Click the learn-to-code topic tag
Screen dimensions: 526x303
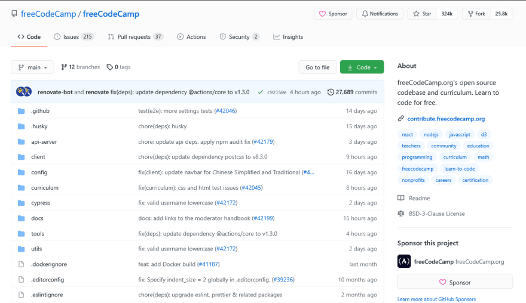coord(460,168)
